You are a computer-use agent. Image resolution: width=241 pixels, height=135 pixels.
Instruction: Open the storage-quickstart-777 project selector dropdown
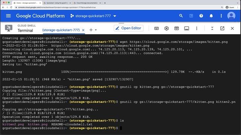[x=93, y=16]
